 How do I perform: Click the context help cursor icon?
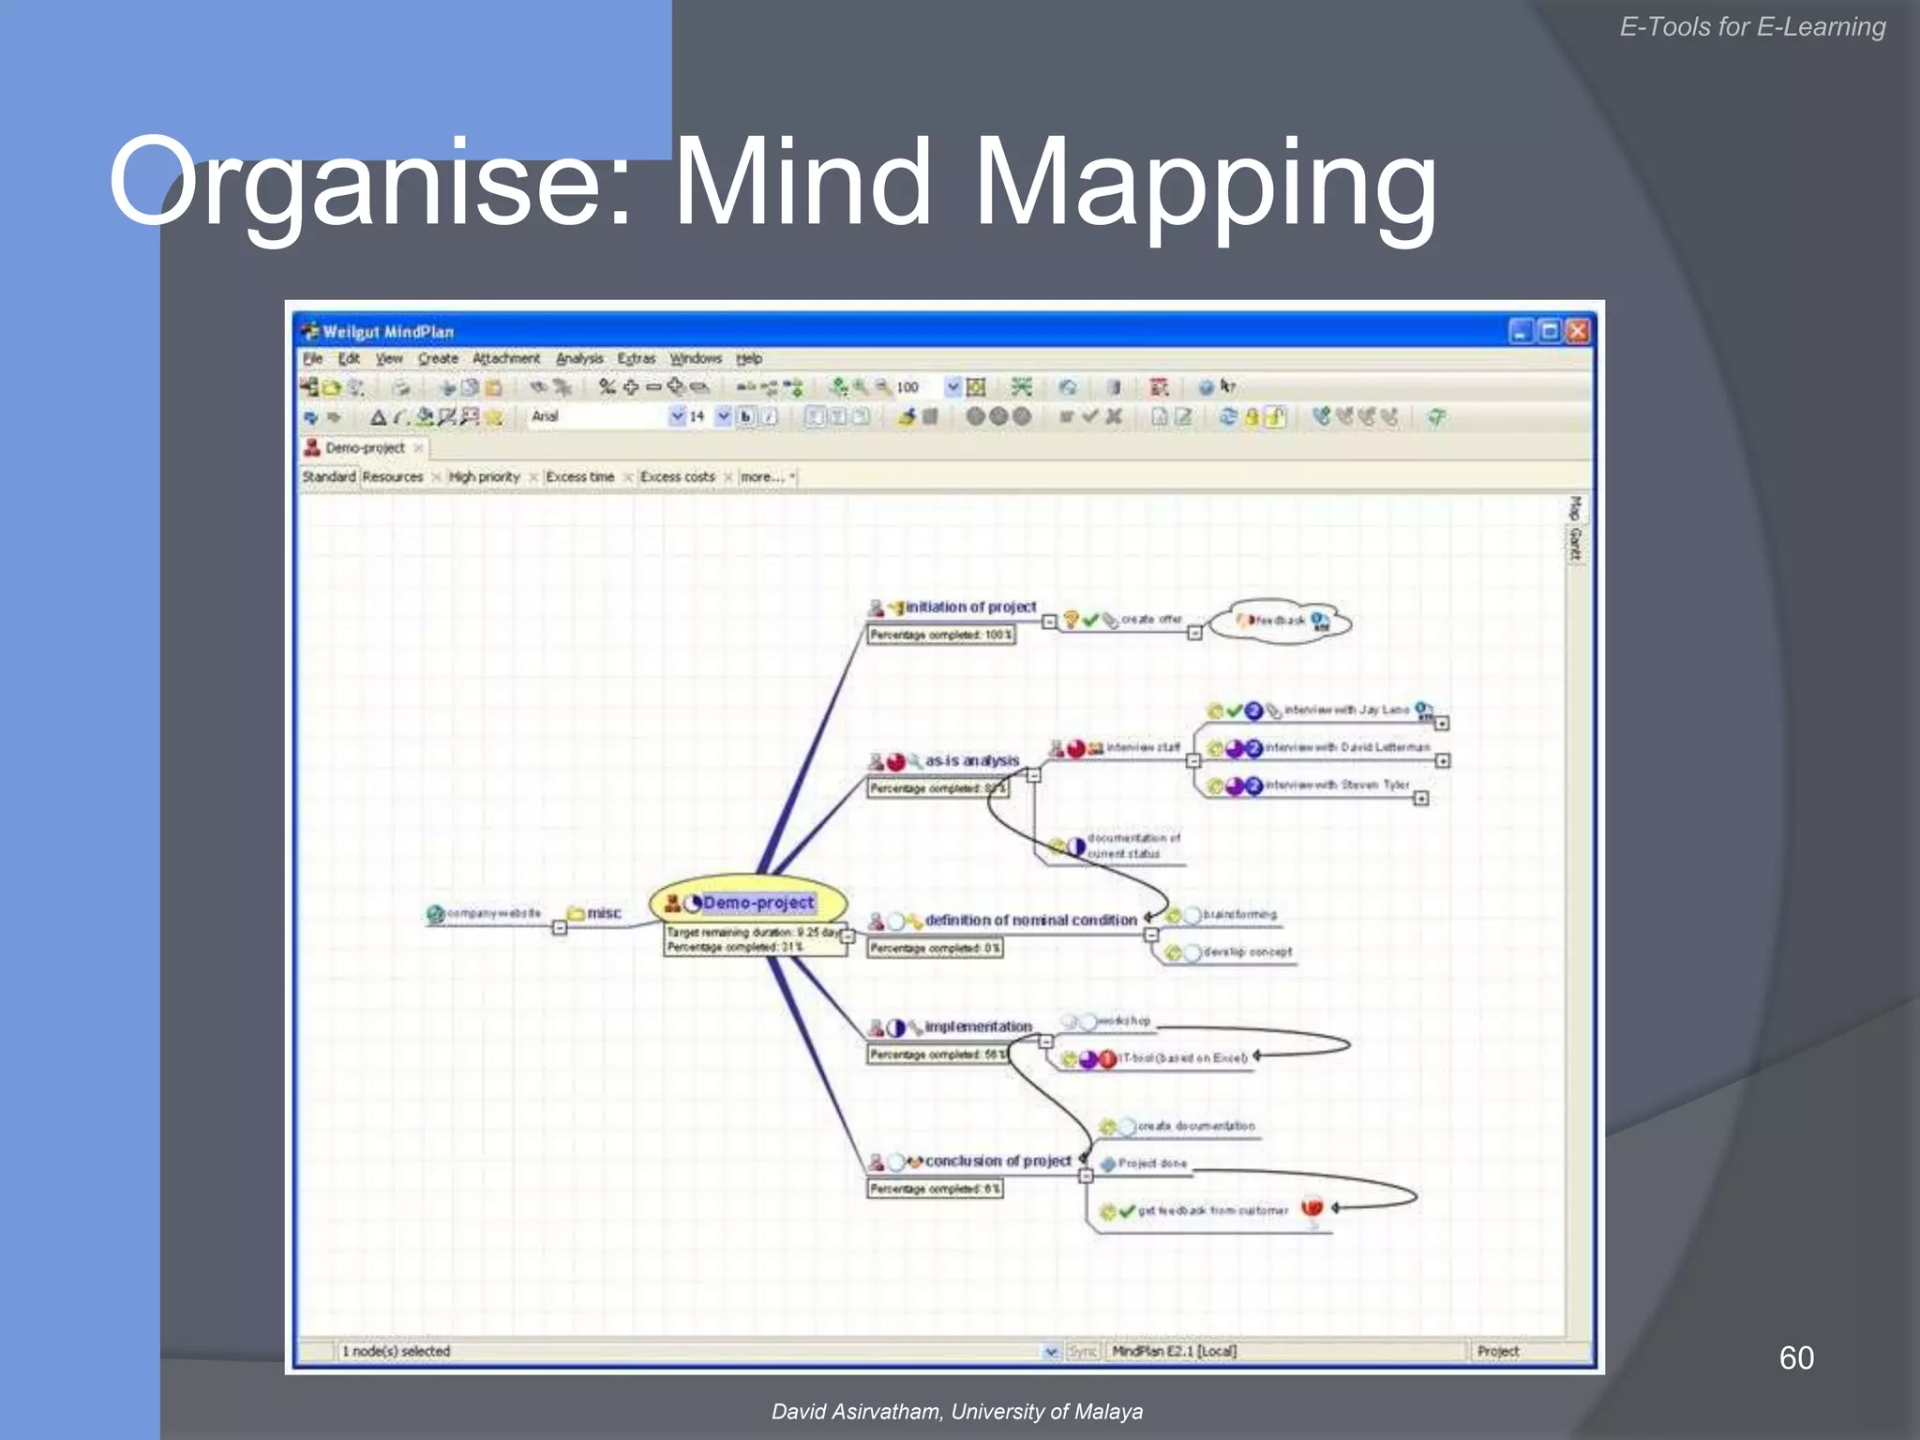click(x=1228, y=386)
